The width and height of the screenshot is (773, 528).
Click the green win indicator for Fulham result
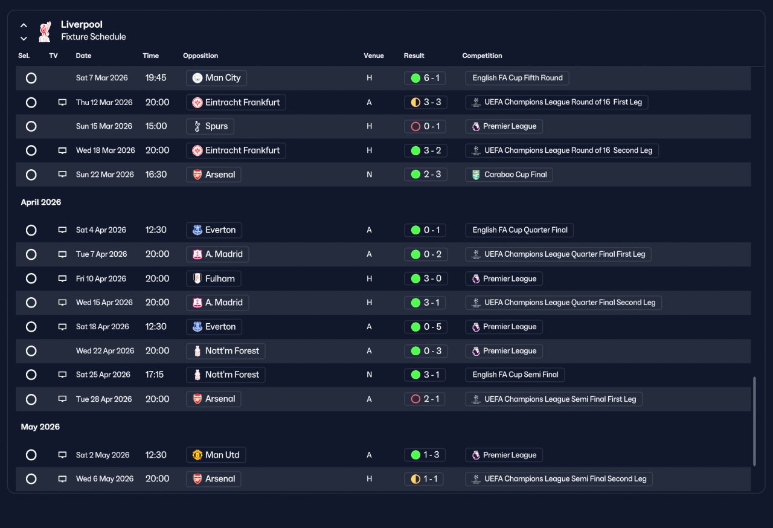pos(415,278)
